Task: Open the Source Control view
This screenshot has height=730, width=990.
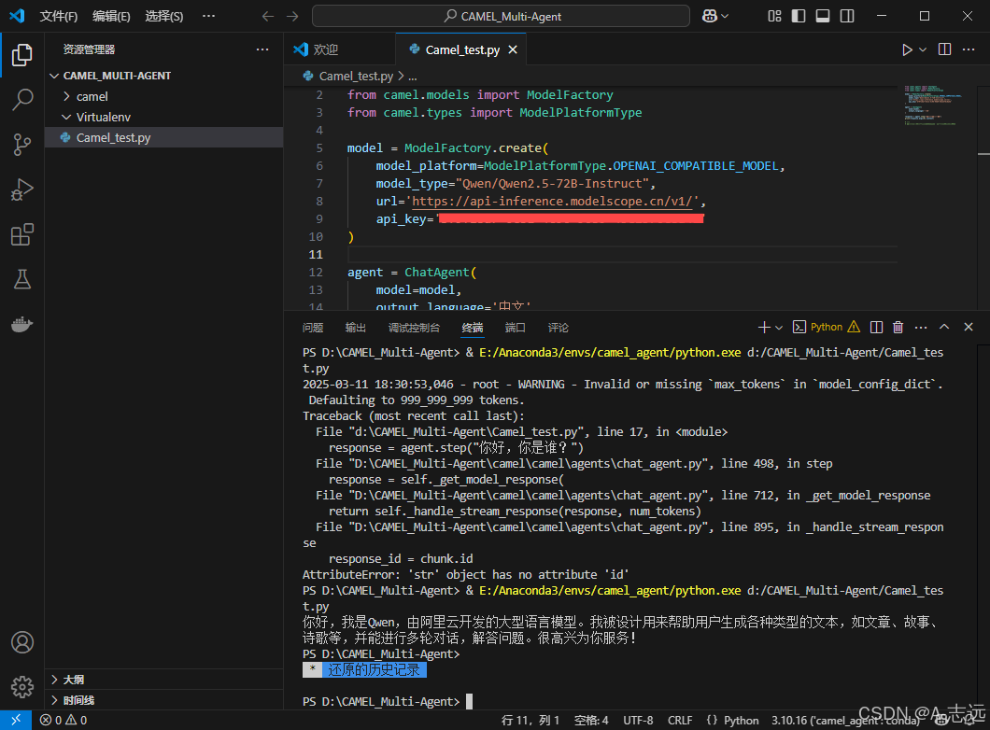Action: coord(22,145)
